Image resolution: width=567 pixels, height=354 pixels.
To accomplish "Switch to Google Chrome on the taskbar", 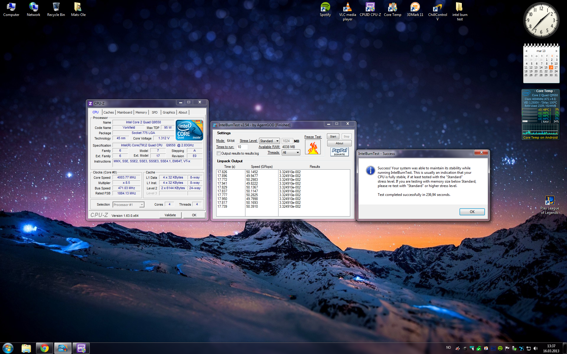I will [x=45, y=348].
